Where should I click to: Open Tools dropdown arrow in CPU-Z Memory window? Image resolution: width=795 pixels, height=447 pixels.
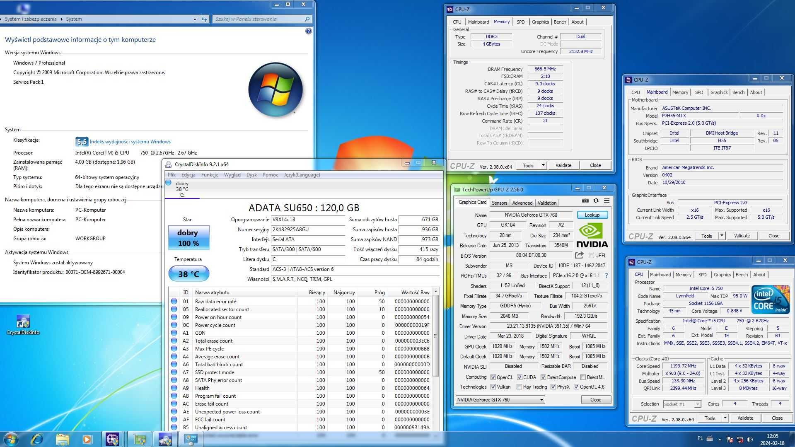543,165
